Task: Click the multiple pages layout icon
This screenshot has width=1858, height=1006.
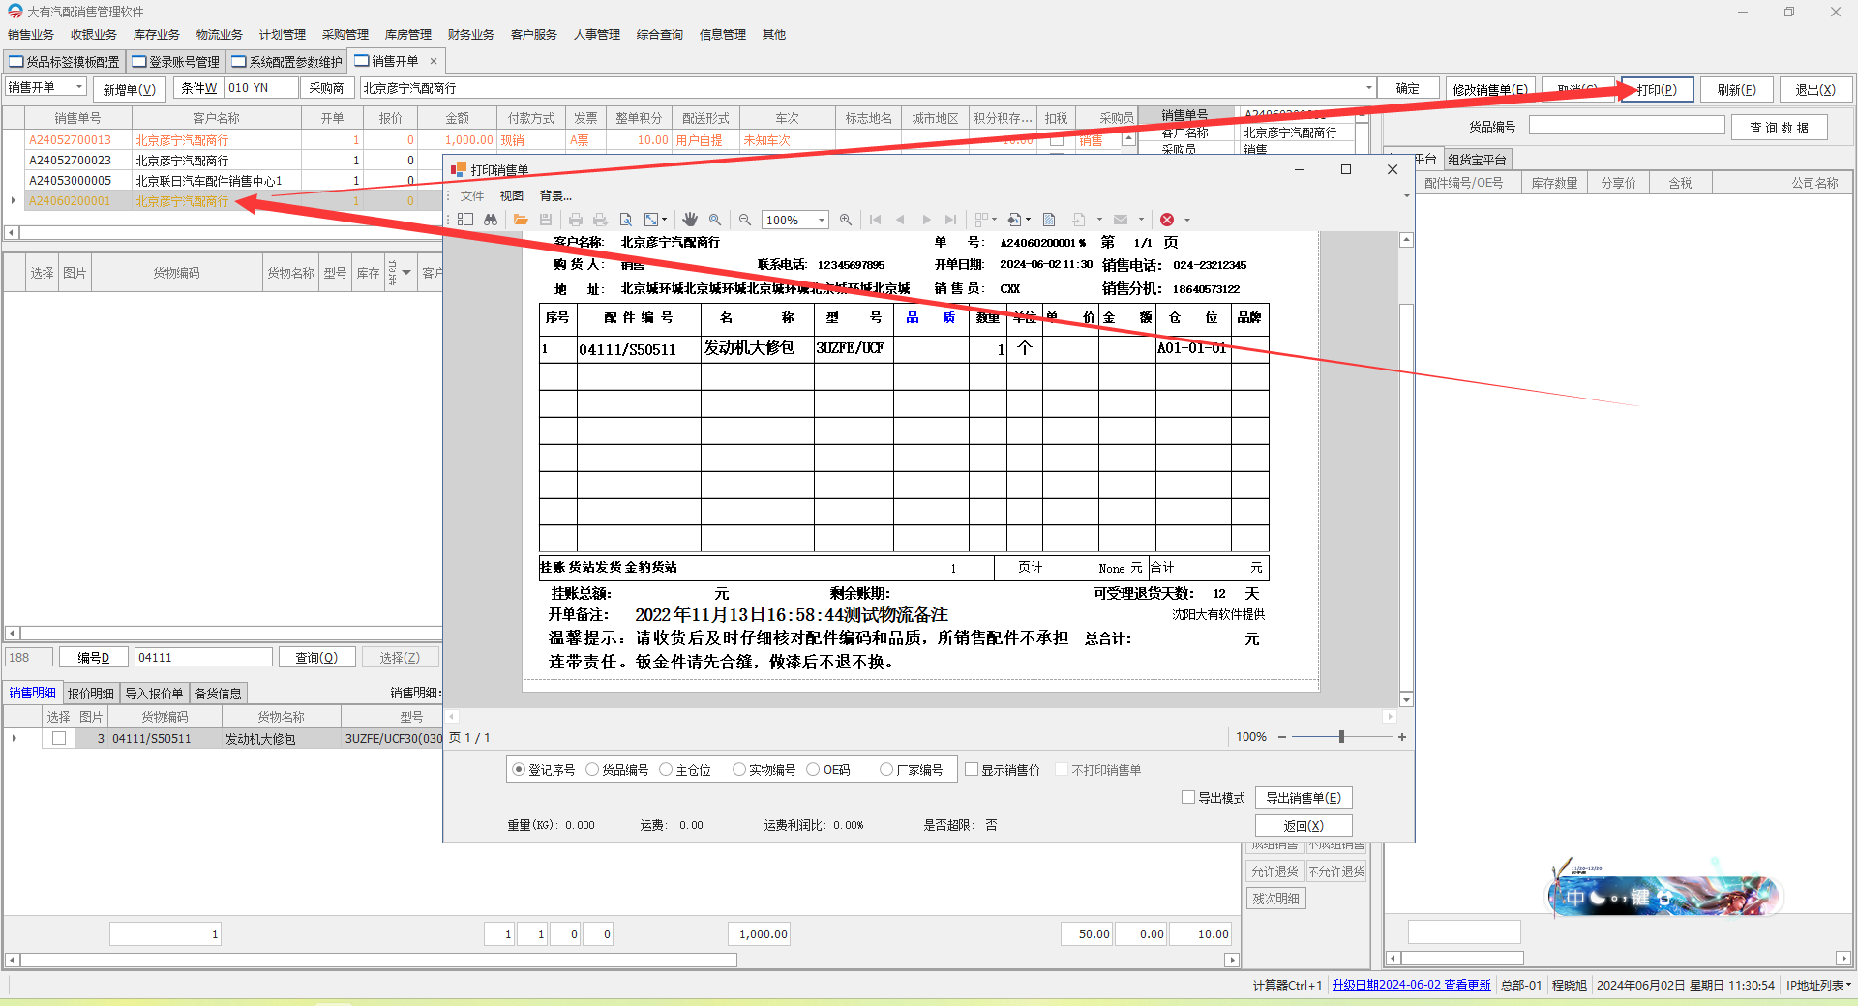Action: (981, 220)
